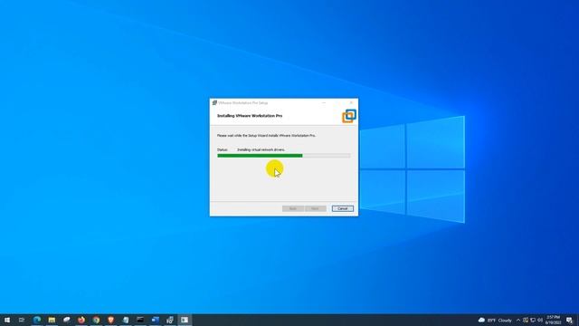Launch Firefox from the taskbar
This screenshot has width=579, height=326.
(81, 320)
